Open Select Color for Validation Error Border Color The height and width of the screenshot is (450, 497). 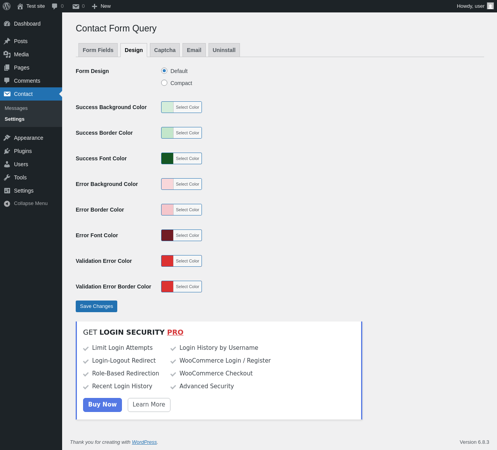(188, 287)
